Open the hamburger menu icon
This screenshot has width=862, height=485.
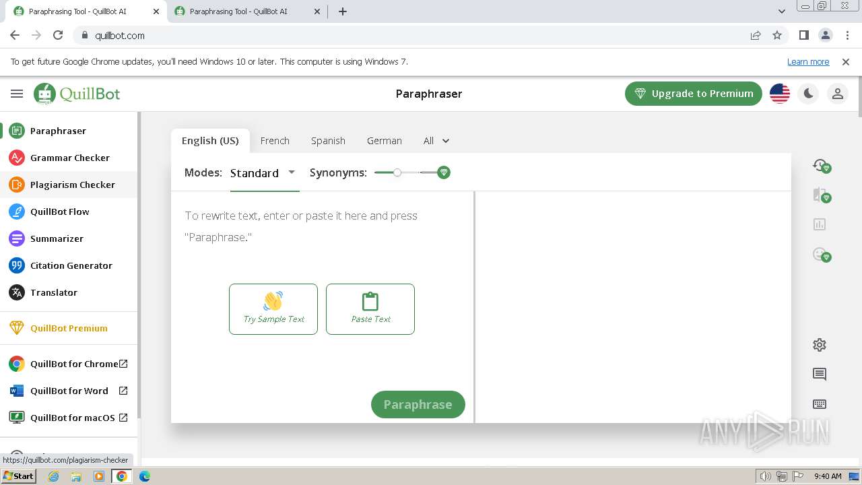point(17,94)
